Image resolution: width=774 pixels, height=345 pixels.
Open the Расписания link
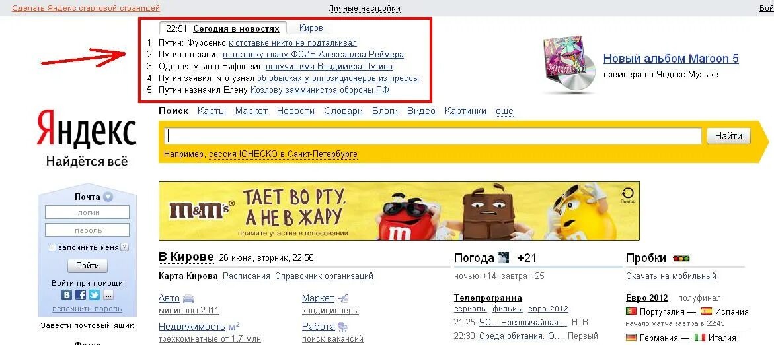247,276
